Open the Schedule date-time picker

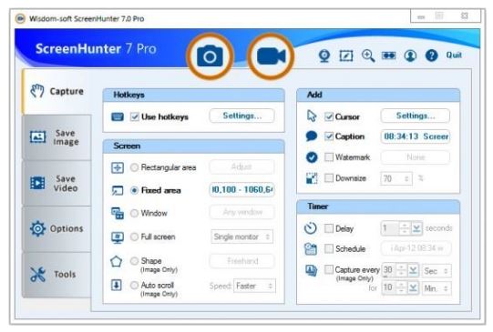click(416, 248)
